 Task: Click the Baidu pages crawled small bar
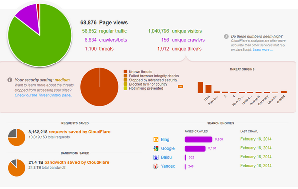tap(185, 157)
